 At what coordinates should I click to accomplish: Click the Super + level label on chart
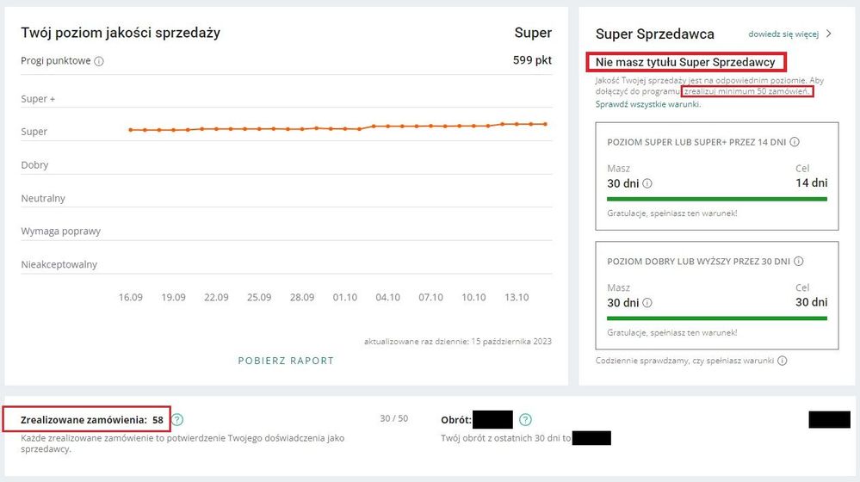(x=39, y=99)
